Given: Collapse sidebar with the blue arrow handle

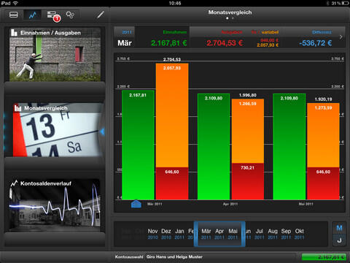Looking at the screenshot, I should pos(102,131).
